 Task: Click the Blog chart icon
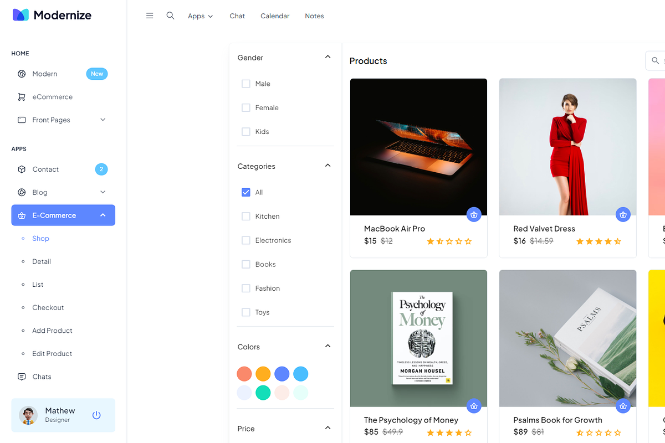[22, 193]
